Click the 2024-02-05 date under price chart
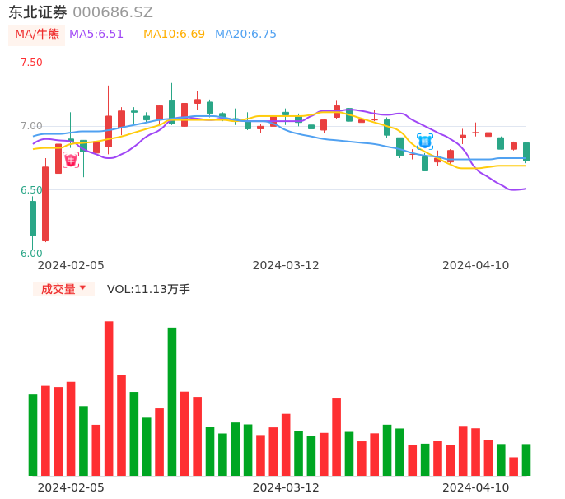The height and width of the screenshot is (499, 565). pos(71,265)
